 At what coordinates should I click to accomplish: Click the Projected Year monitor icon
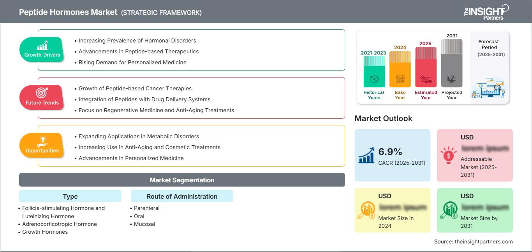tap(451, 79)
